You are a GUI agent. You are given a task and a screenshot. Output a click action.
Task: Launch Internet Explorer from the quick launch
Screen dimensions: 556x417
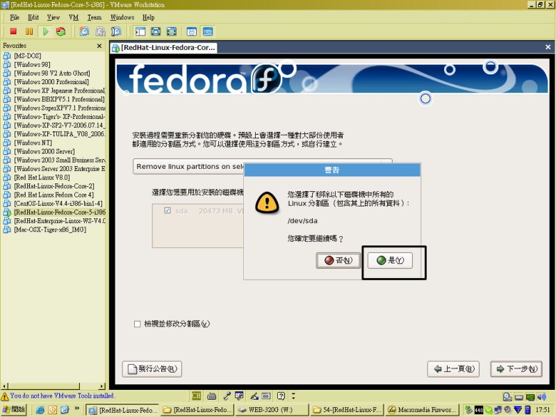tap(40, 410)
